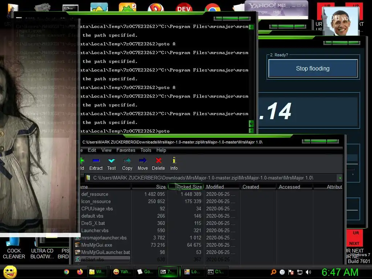Image resolution: width=372 pixels, height=279 pixels.
Task: Click the Stop flooding button
Action: tap(313, 68)
